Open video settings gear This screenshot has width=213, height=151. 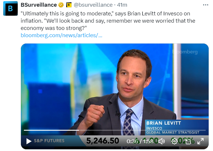point(174,141)
